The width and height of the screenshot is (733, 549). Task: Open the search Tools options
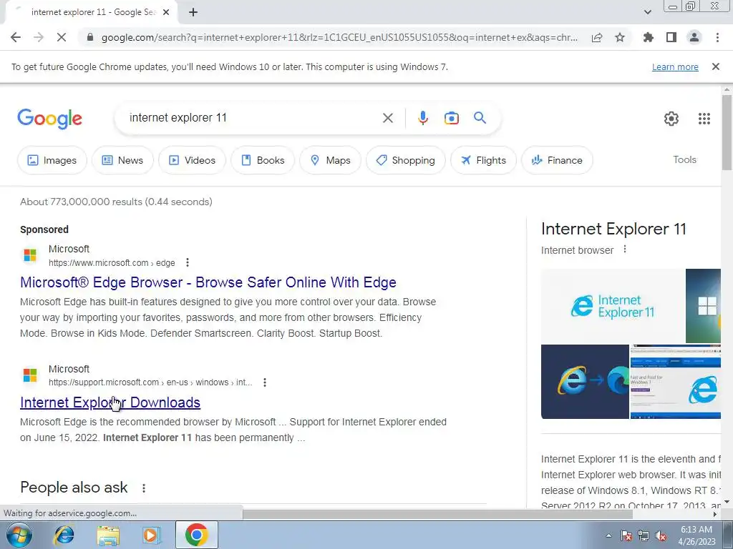pyautogui.click(x=684, y=159)
